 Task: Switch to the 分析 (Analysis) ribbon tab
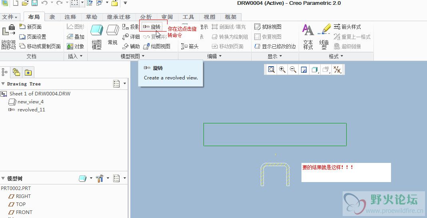tap(146, 17)
